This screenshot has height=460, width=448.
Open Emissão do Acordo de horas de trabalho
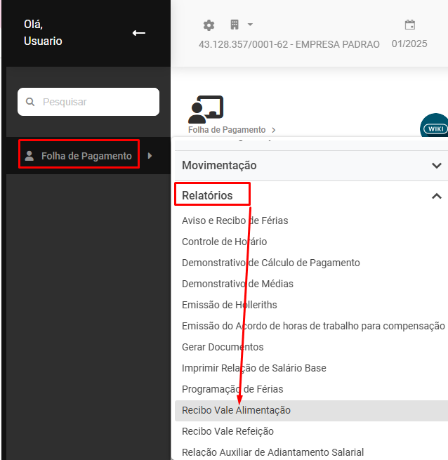[x=313, y=327]
